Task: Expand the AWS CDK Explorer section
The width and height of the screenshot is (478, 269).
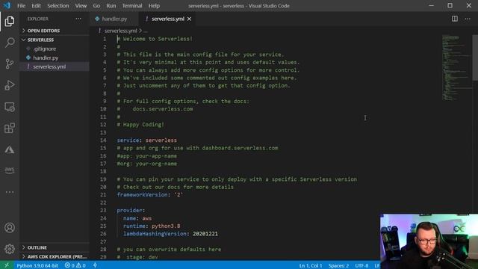Action: (x=57, y=257)
